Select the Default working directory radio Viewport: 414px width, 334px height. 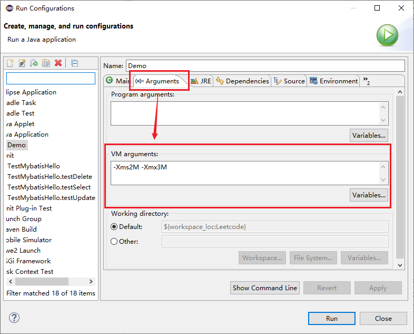[114, 227]
